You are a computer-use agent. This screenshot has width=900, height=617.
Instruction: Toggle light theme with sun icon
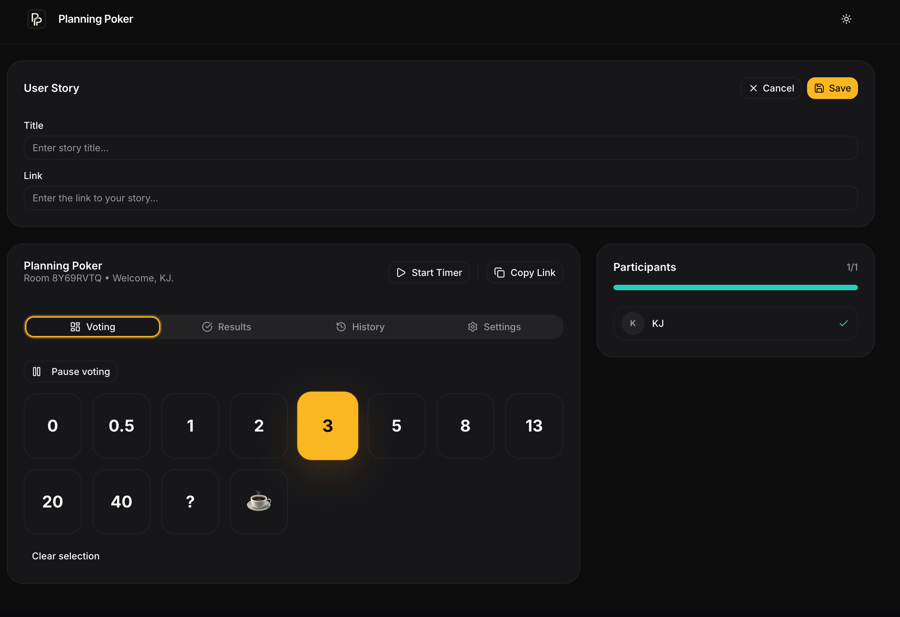coord(846,19)
